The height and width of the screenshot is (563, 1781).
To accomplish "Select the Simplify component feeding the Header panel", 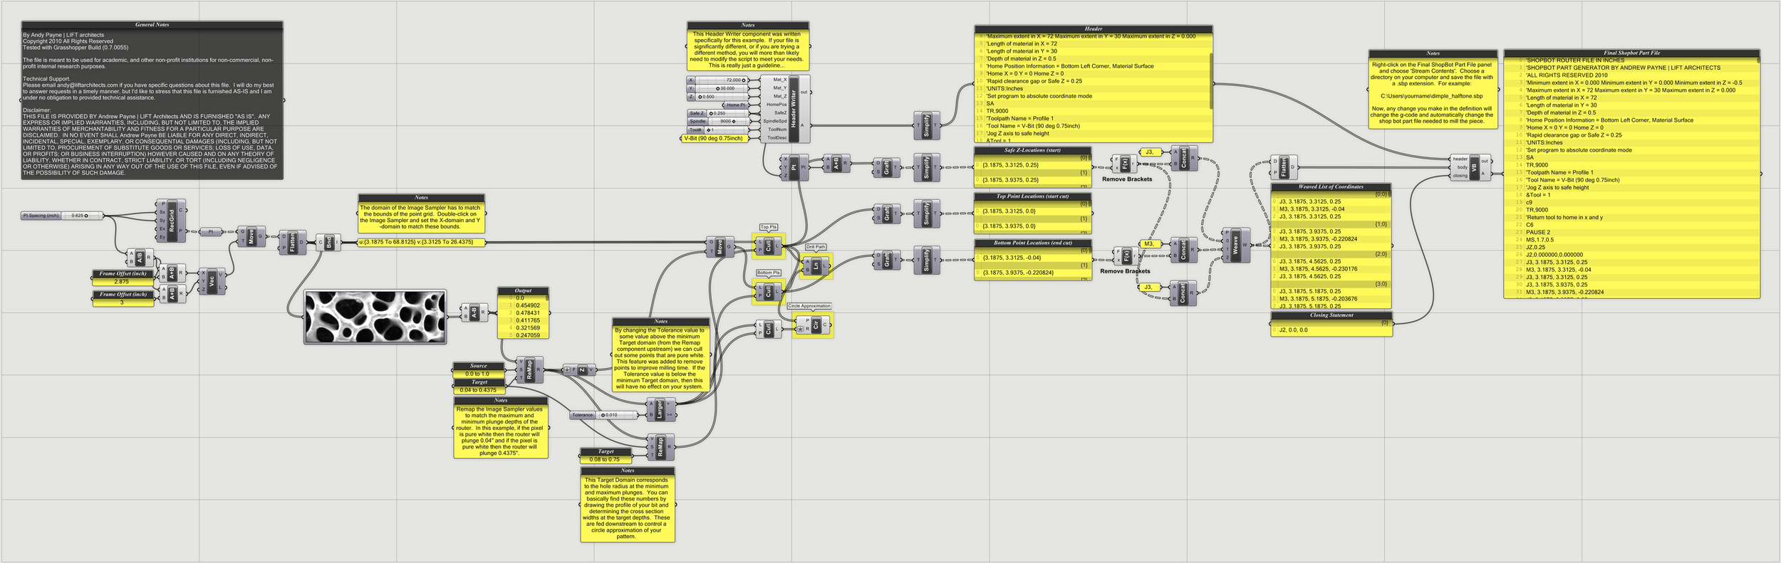I will (927, 125).
